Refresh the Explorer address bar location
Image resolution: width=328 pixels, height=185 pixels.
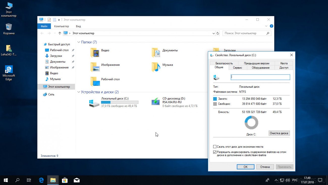click(x=218, y=33)
